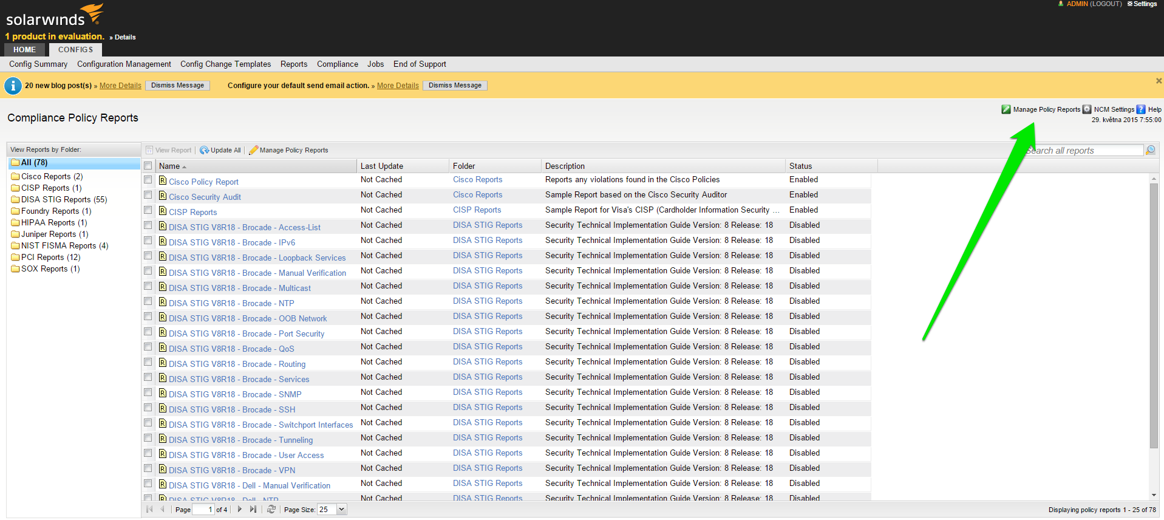Viewport: 1164px width, 520px height.
Task: Dismiss the default send email action message
Action: click(455, 86)
